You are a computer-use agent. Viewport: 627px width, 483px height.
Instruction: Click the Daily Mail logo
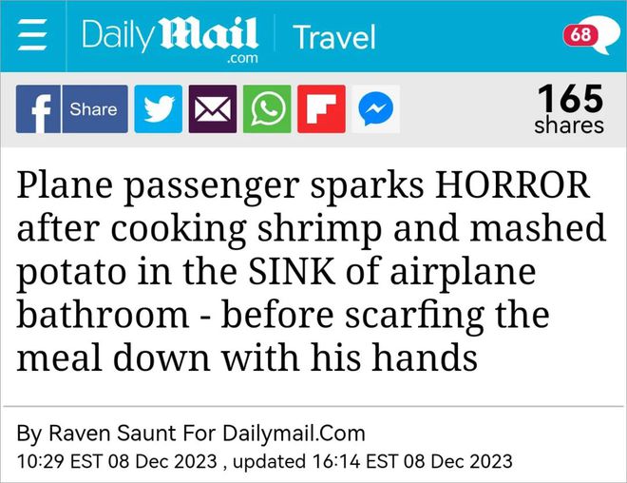coord(170,39)
